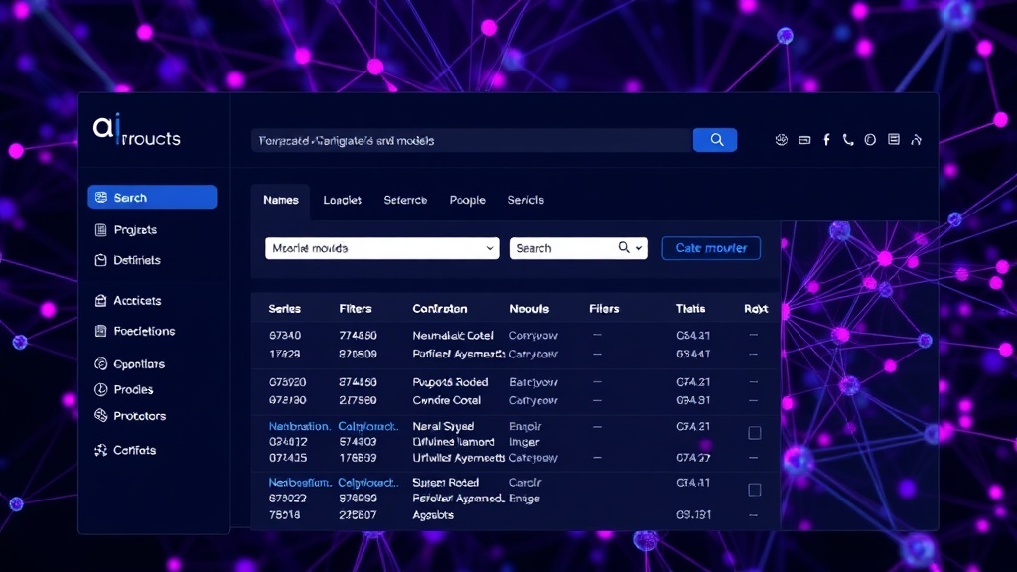The width and height of the screenshot is (1017, 572).
Task: Focus the top search bar field
Action: click(472, 140)
